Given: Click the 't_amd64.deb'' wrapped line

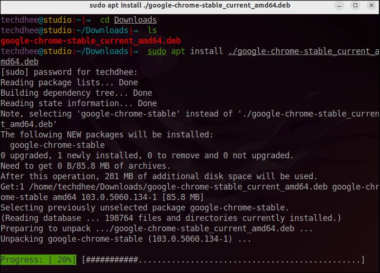Looking at the screenshot, I should click(x=28, y=124).
